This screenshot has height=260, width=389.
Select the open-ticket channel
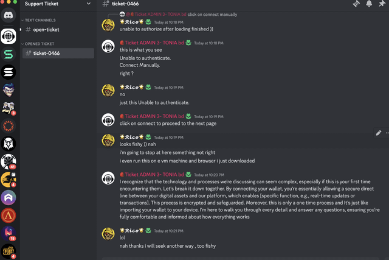click(46, 29)
